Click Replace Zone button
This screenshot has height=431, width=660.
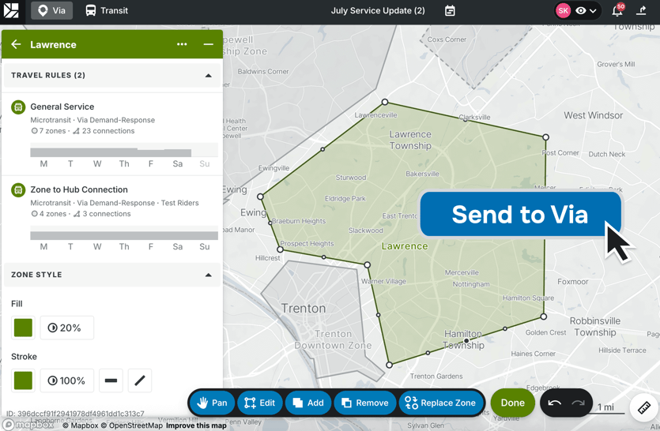[441, 403]
